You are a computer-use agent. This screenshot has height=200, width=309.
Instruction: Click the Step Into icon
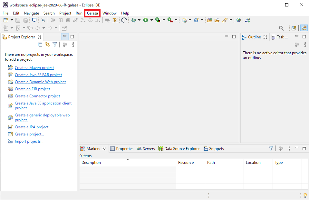click(83, 20)
